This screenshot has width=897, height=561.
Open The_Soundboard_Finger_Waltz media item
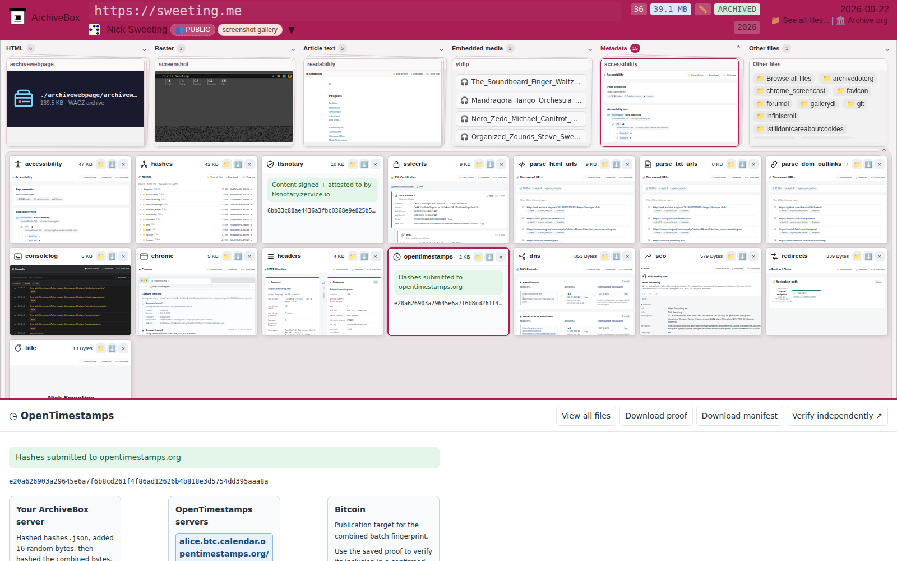point(521,82)
